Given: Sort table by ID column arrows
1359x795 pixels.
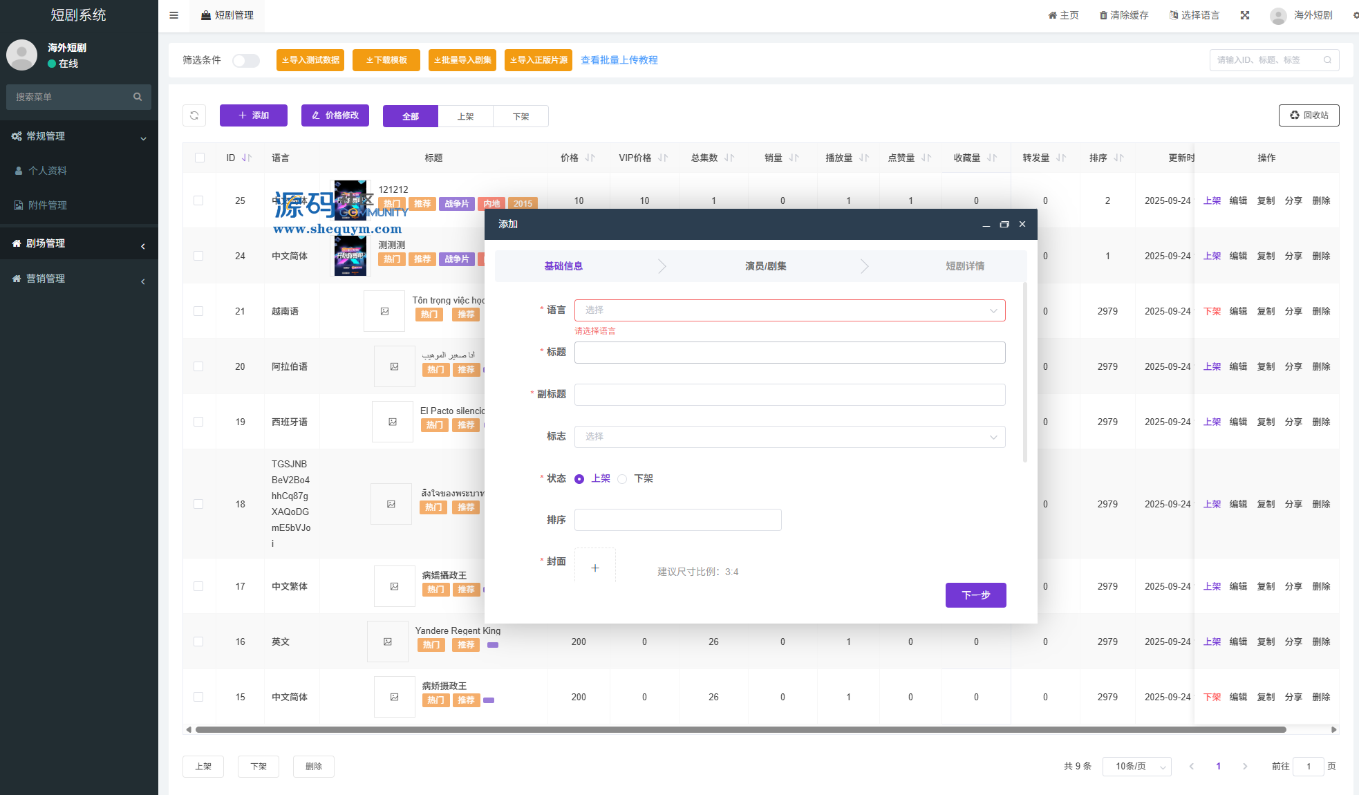Looking at the screenshot, I should [x=246, y=158].
